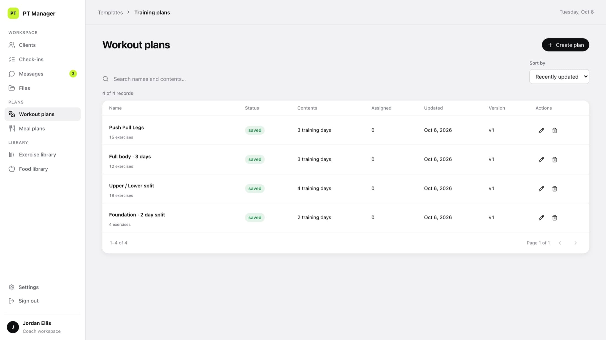
Task: Click the PT logo badge
Action: click(13, 13)
